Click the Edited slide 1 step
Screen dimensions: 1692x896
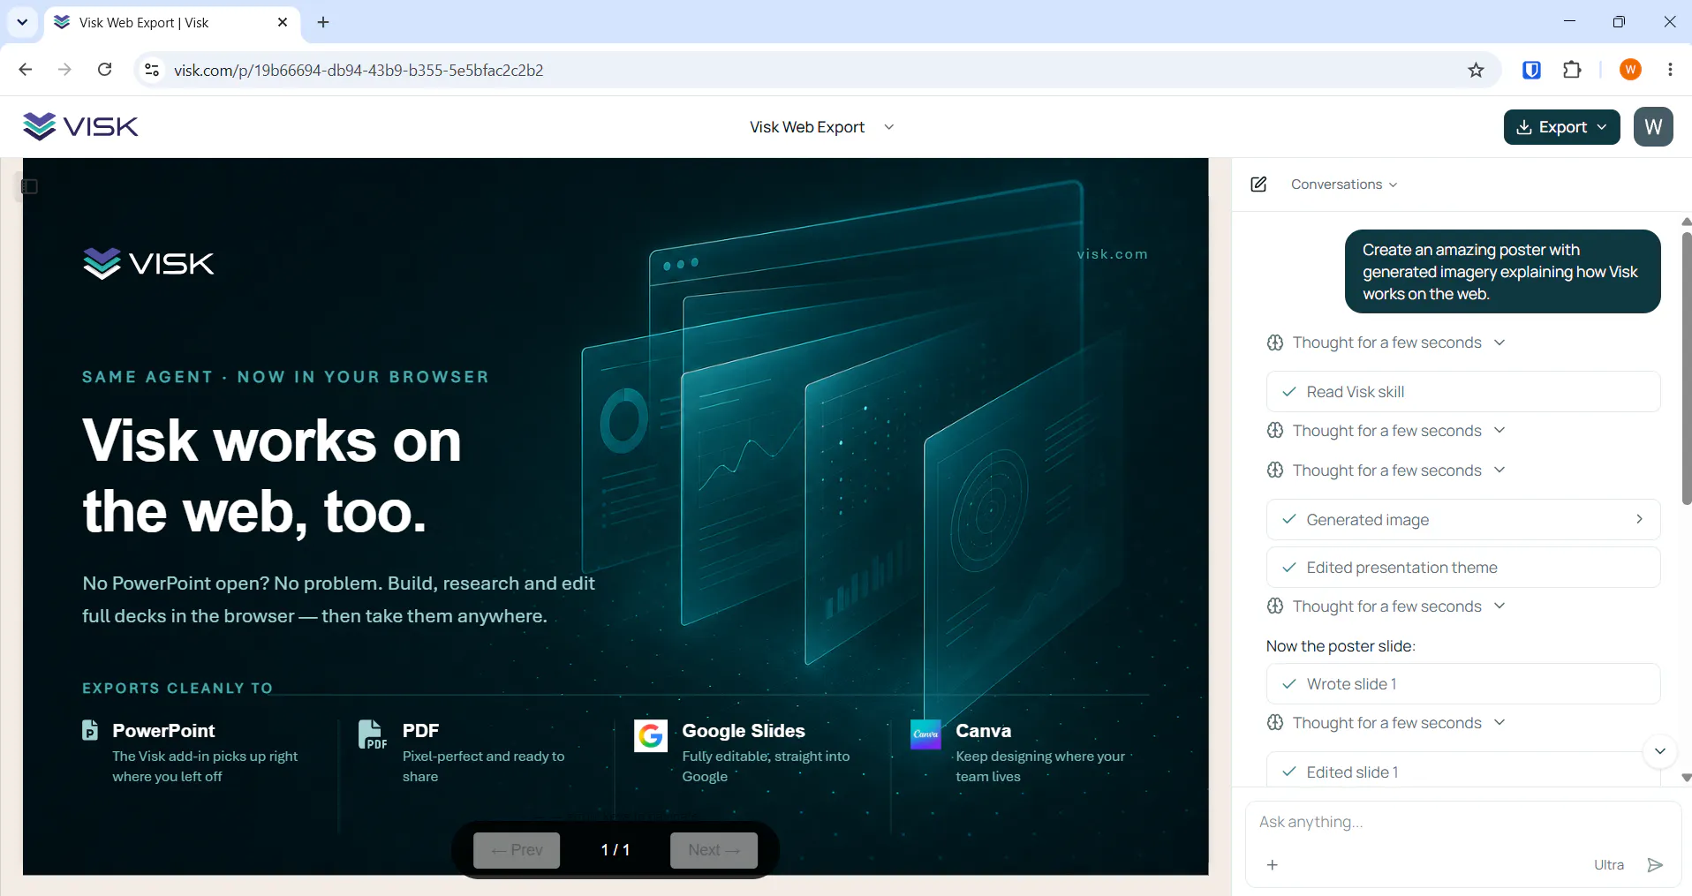[1462, 772]
